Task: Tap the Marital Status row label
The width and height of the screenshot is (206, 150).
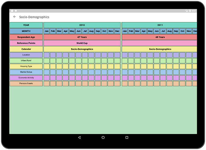Action: pyautogui.click(x=26, y=72)
